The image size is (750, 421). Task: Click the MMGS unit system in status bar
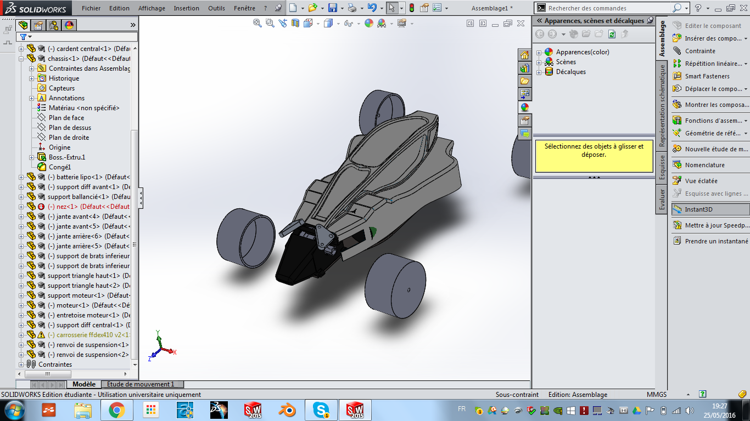[x=657, y=395]
